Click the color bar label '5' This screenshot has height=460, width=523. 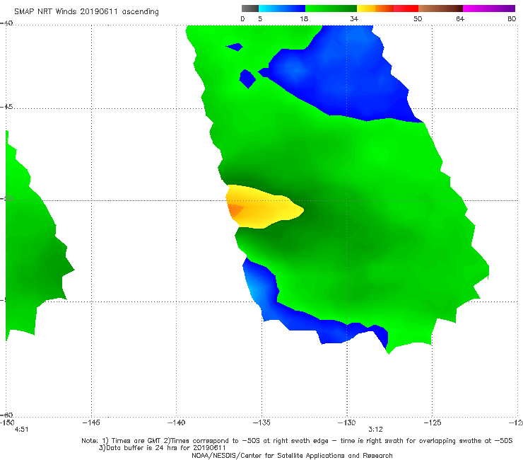(x=260, y=19)
